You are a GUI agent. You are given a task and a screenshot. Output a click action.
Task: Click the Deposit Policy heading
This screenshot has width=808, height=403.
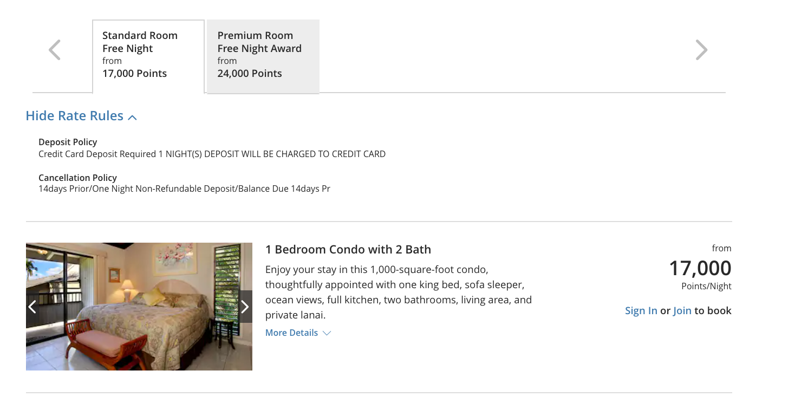68,142
